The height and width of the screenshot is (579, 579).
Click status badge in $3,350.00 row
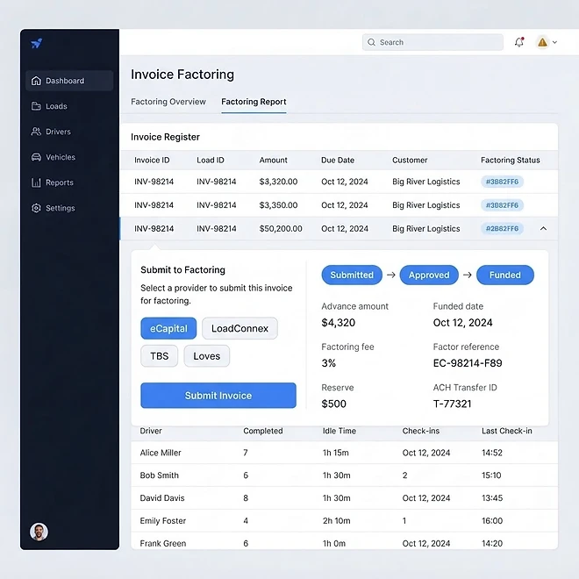point(502,205)
